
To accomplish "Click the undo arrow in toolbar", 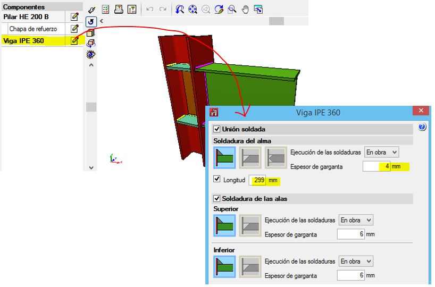I will point(150,10).
